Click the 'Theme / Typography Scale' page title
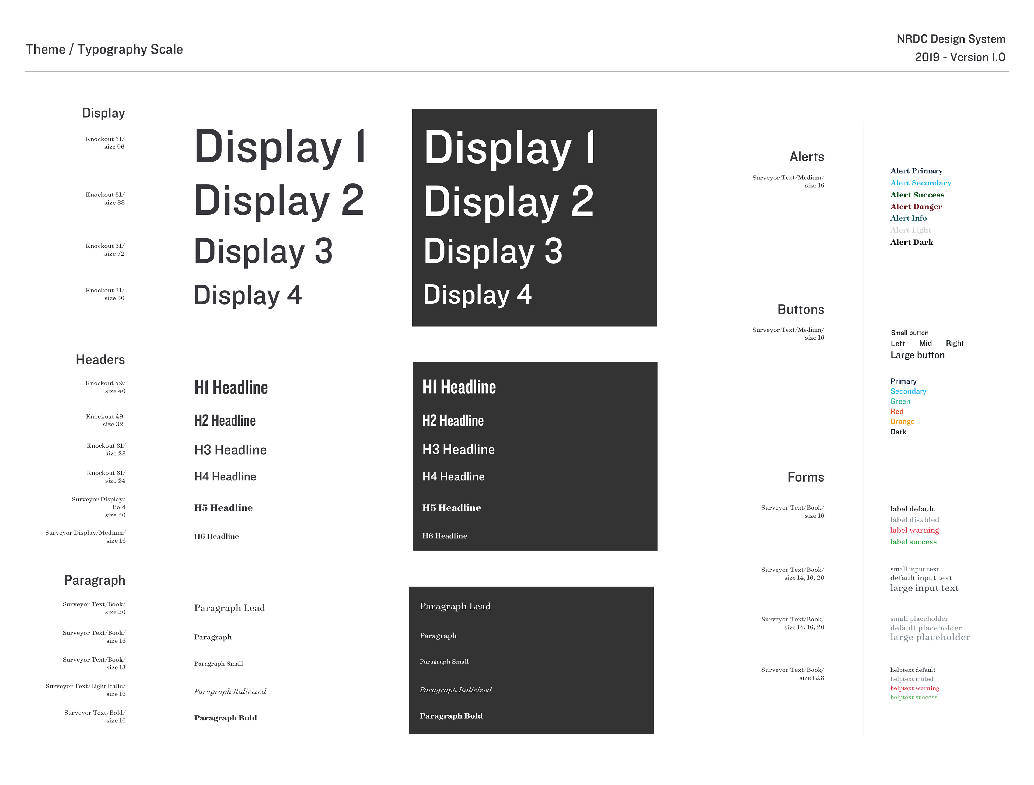The width and height of the screenshot is (1034, 785). coord(104,49)
